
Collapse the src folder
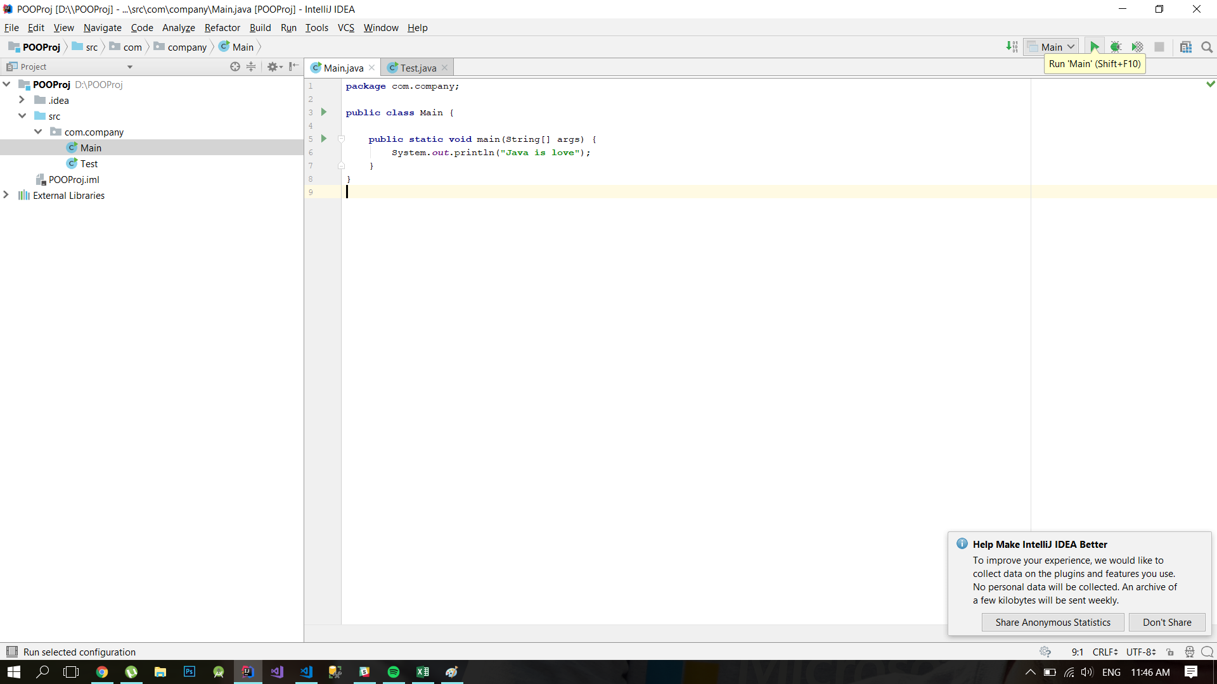point(22,116)
